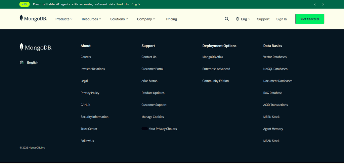Go to previous announcement banner arrow
344x164 pixels.
314,4
